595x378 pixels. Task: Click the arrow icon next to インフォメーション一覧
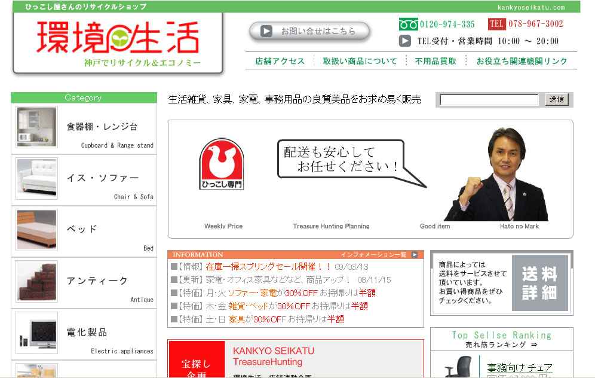415,255
